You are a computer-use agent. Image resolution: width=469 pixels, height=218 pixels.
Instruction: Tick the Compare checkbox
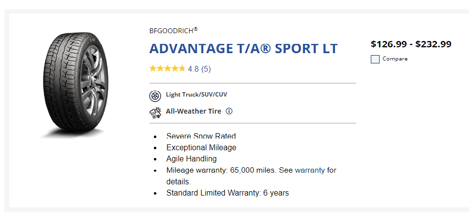[x=375, y=59]
